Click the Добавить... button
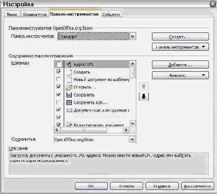The height and width of the screenshot is (194, 217). (180, 65)
